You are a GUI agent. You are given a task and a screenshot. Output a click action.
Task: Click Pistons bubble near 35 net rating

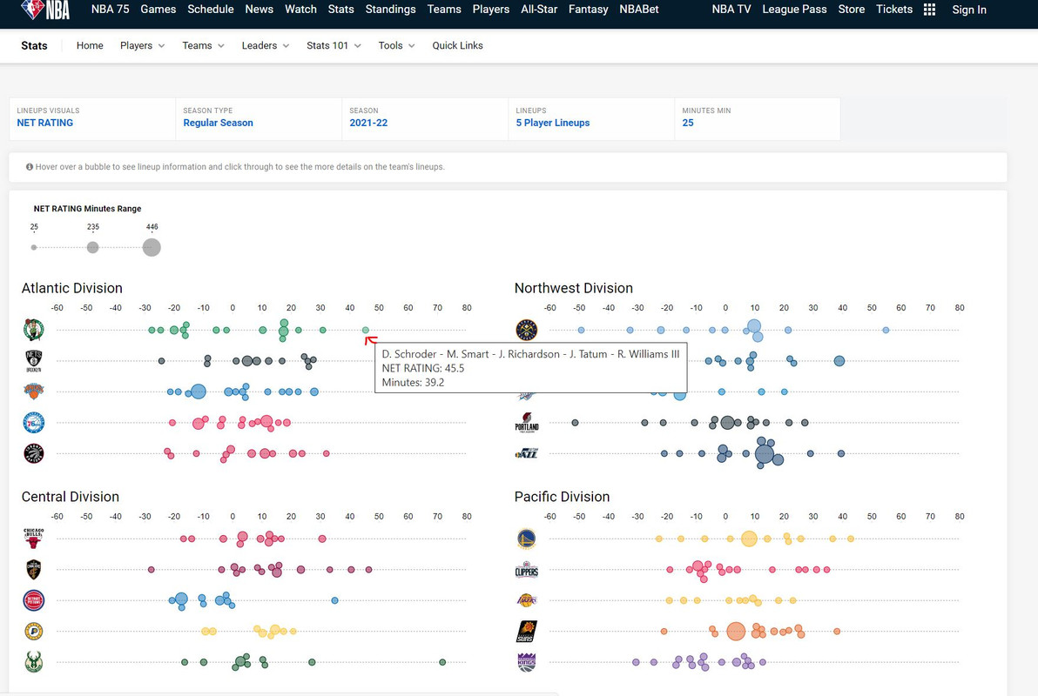coord(335,600)
